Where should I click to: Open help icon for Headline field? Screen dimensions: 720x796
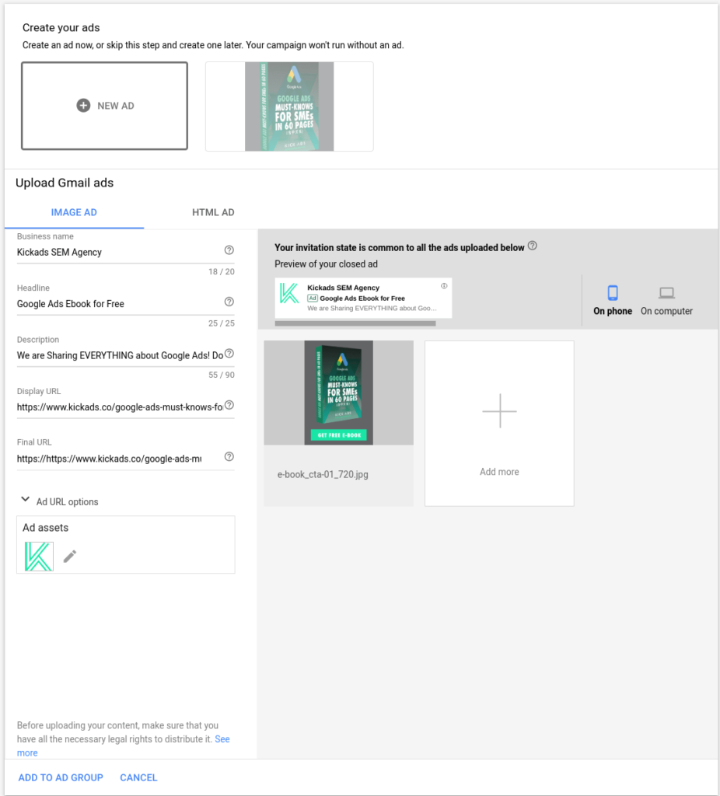point(229,302)
